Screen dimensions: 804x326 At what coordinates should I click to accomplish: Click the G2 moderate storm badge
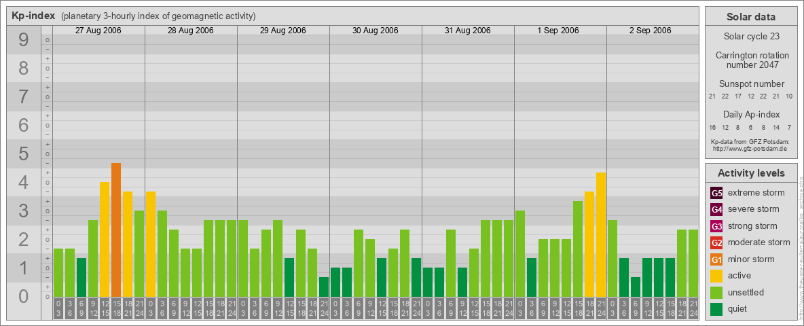[x=716, y=242]
